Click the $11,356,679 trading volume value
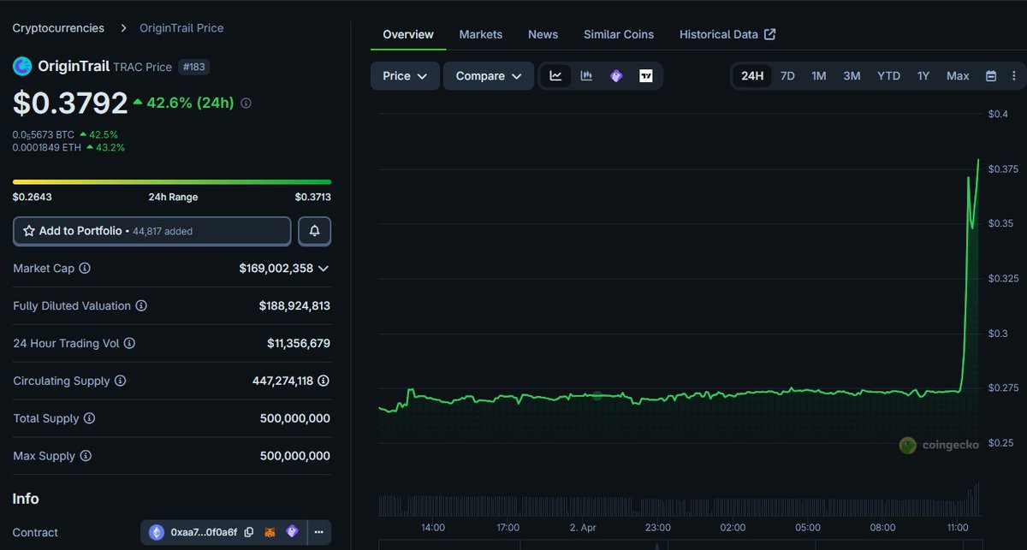The image size is (1027, 550). click(x=299, y=343)
